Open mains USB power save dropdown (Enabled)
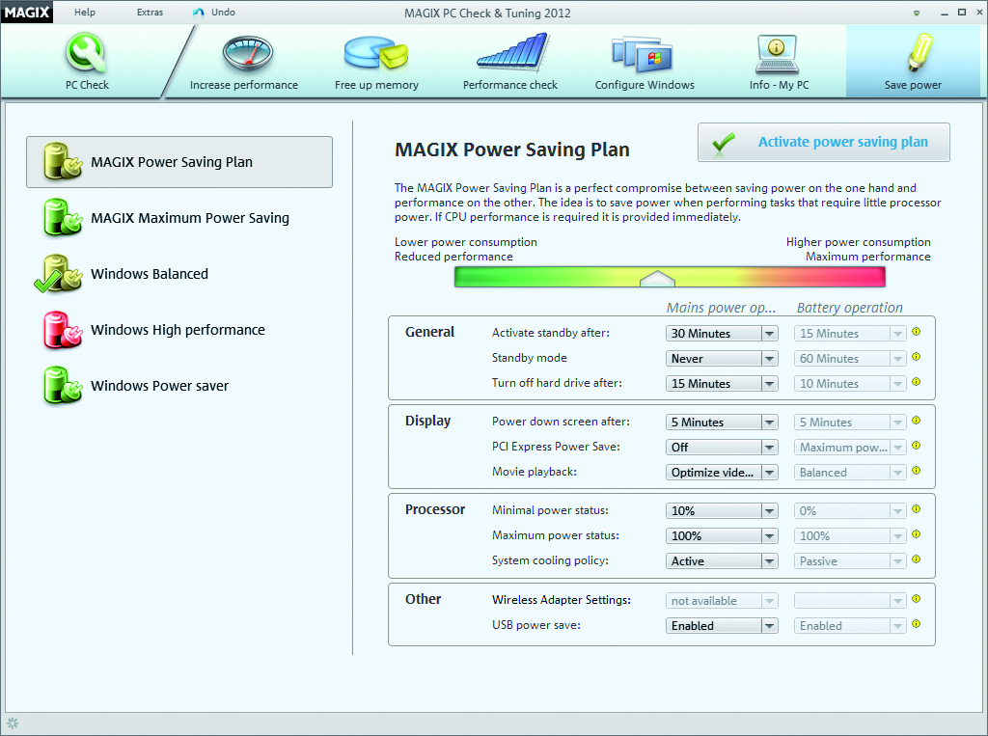The image size is (988, 736). pos(722,626)
